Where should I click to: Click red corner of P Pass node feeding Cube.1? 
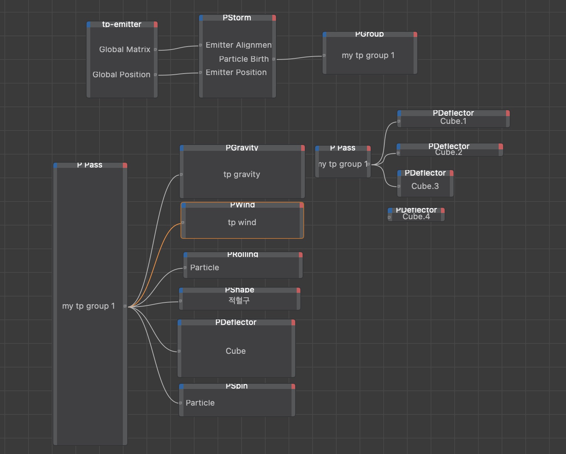(369, 148)
